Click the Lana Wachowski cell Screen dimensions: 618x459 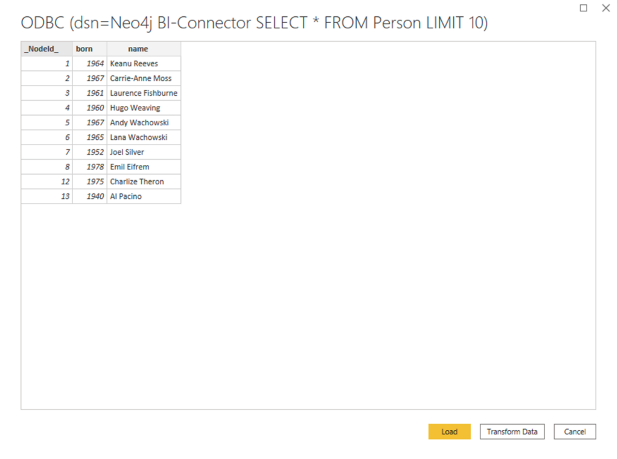144,137
